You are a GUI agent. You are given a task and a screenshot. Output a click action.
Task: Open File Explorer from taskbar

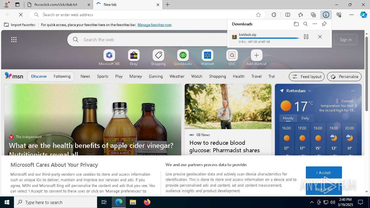133,202
